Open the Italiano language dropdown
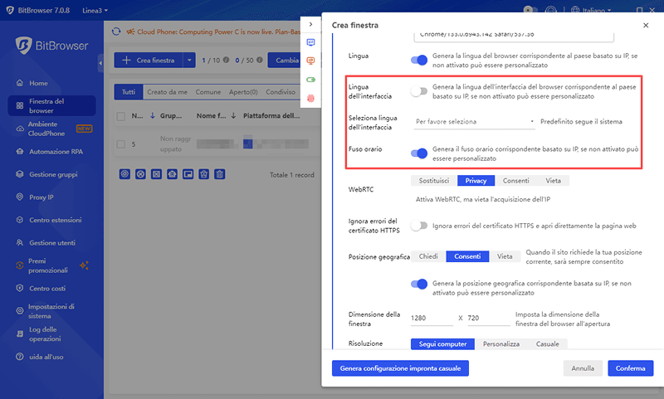 (x=591, y=10)
